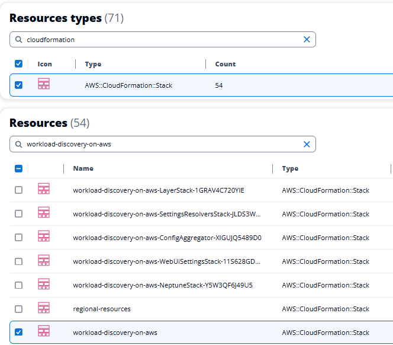The image size is (393, 345).
Task: Click the workload-discovery-on-aws name in highlighted row
Action: (x=115, y=333)
